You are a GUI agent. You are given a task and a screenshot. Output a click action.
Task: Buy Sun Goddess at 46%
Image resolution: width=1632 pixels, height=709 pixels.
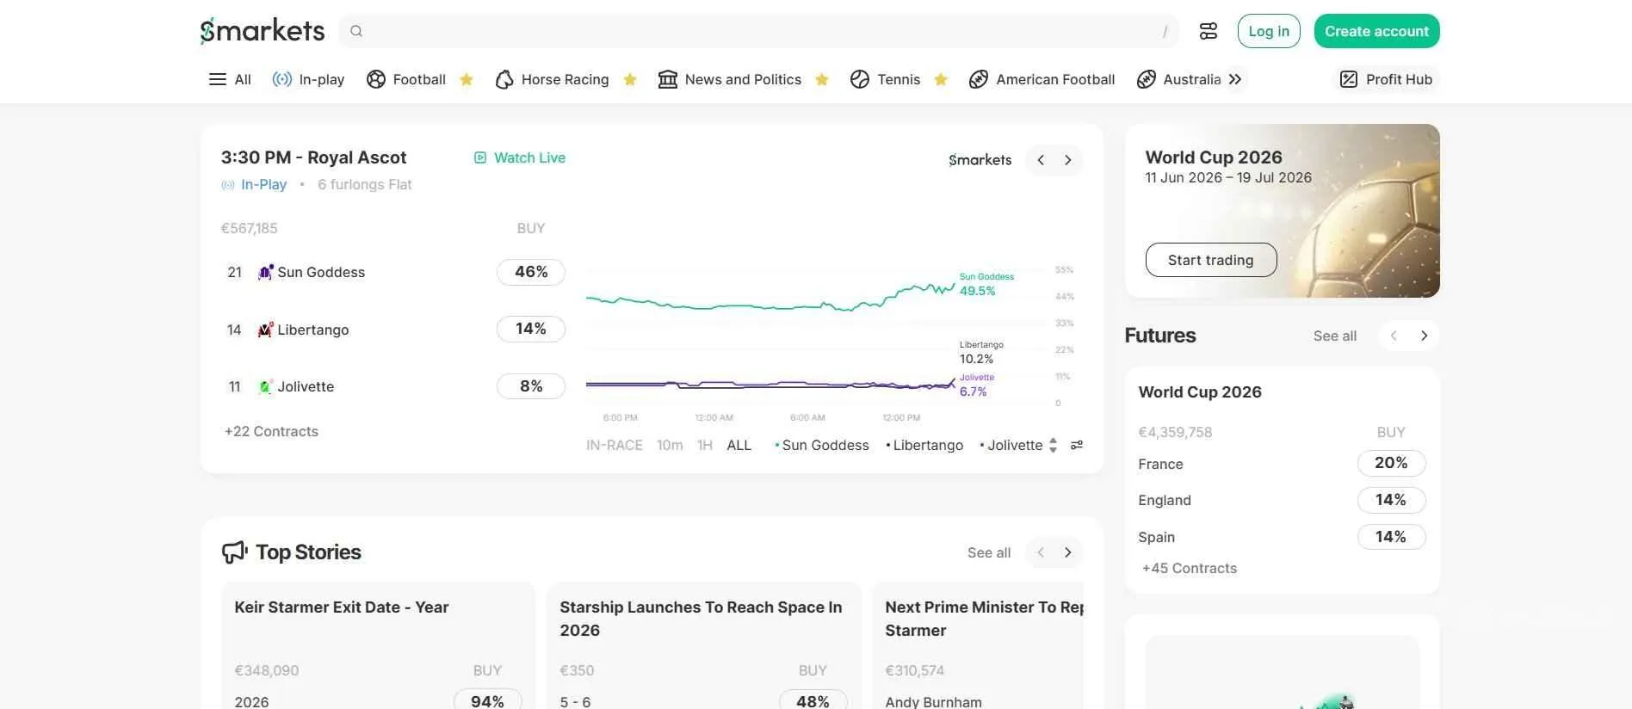click(x=531, y=272)
